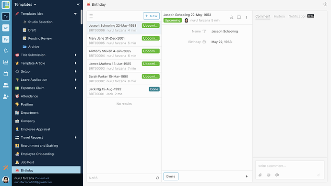The image size is (331, 186).
Task: Expand Leave Application submenu
Action: pos(75,79)
